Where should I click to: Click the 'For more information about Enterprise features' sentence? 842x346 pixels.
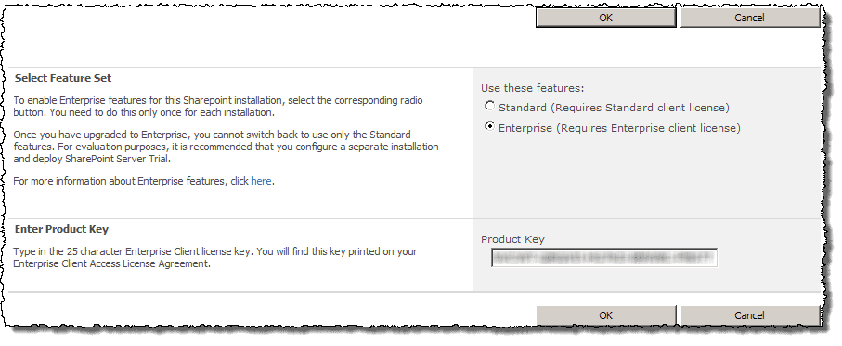coord(144,181)
